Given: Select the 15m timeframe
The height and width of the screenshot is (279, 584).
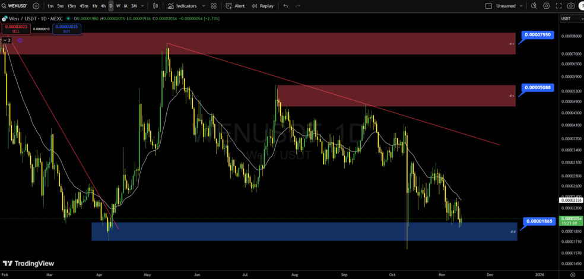Looking at the screenshot, I should tap(71, 6).
